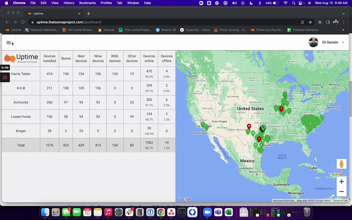Open Slack in the Dock
The height and width of the screenshot is (220, 352).
129,212
